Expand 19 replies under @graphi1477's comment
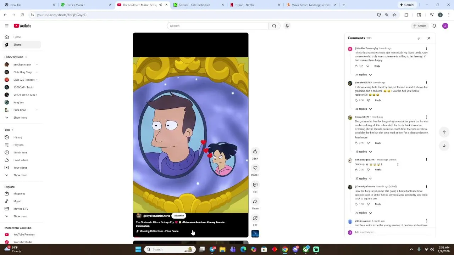 click(364, 152)
